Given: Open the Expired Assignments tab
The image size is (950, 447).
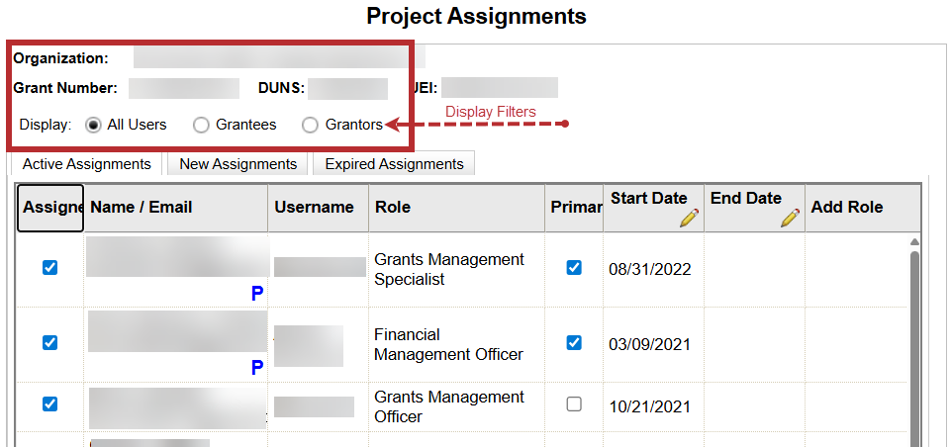Looking at the screenshot, I should [394, 164].
